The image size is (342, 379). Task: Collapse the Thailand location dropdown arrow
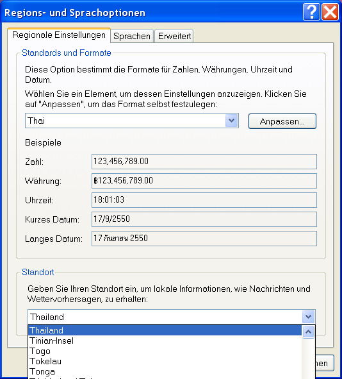[x=308, y=317]
